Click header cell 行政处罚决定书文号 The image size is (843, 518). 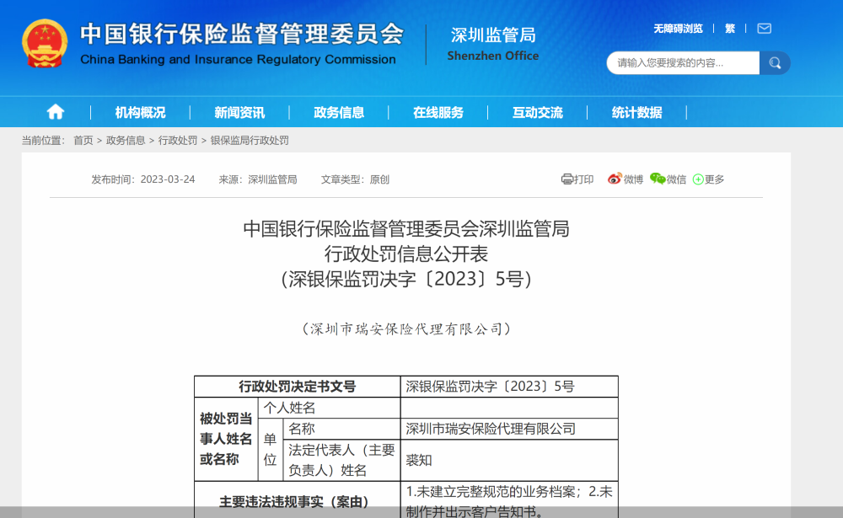[x=298, y=387]
